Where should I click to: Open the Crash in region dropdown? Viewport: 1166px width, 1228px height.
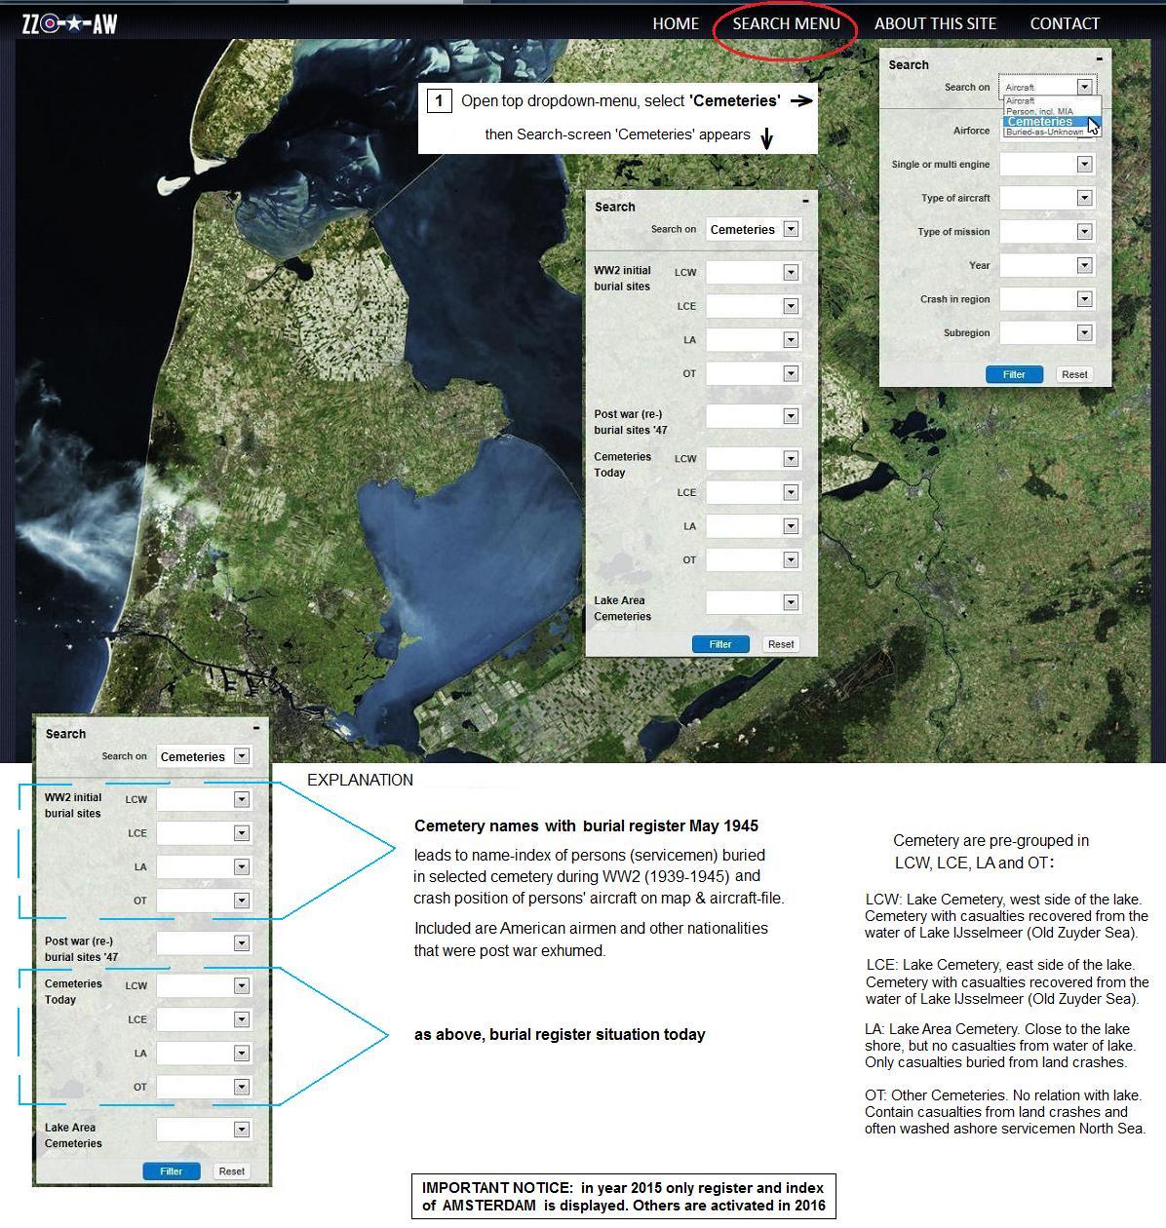1084,299
